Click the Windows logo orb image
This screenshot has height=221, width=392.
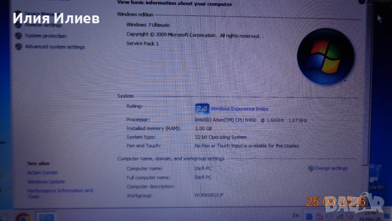pyautogui.click(x=325, y=56)
